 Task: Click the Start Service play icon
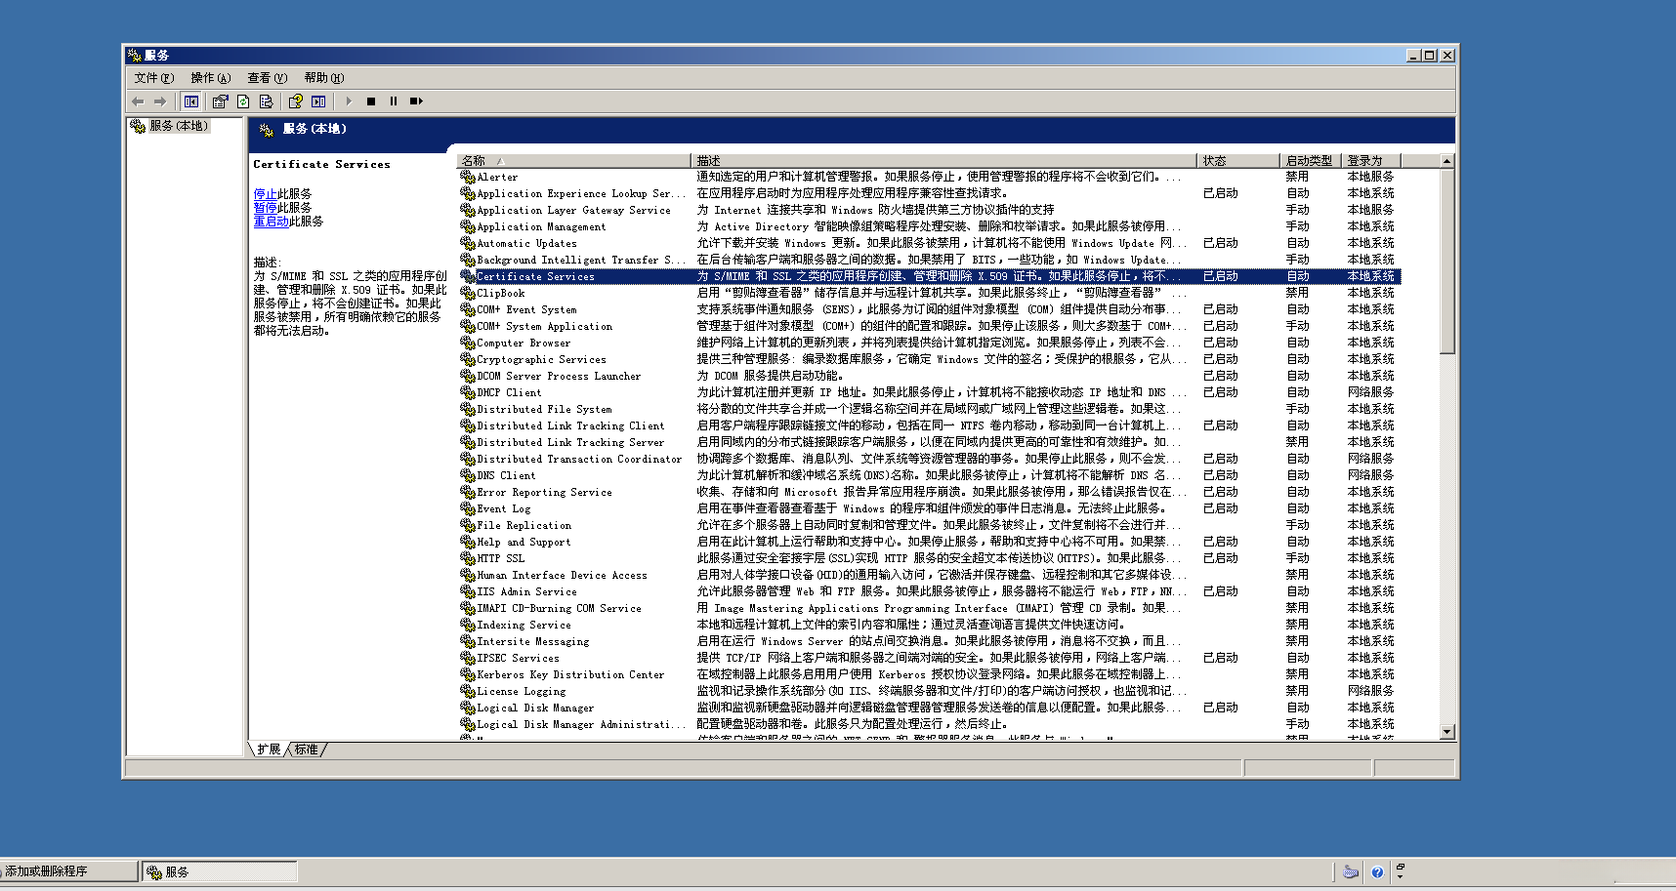tap(349, 101)
